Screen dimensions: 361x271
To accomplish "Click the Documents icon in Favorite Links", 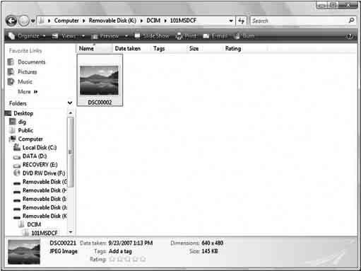I will point(11,62).
